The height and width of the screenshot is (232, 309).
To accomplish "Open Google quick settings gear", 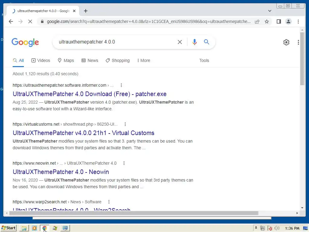I will [x=286, y=42].
